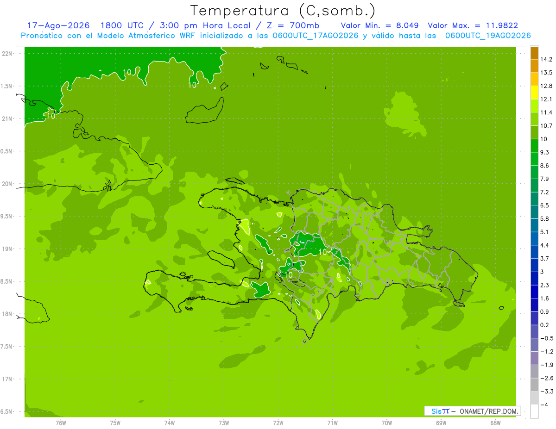
Task: Click the colorbar label "11.4"
Action: point(546,112)
